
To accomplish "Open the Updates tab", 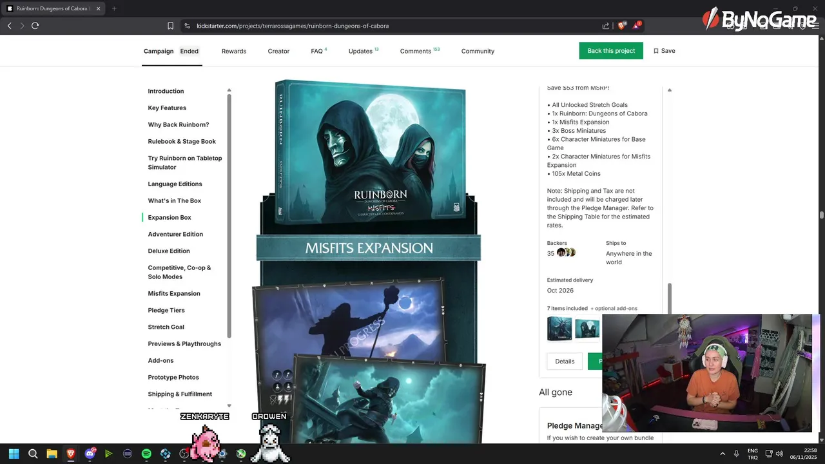I will pyautogui.click(x=363, y=51).
